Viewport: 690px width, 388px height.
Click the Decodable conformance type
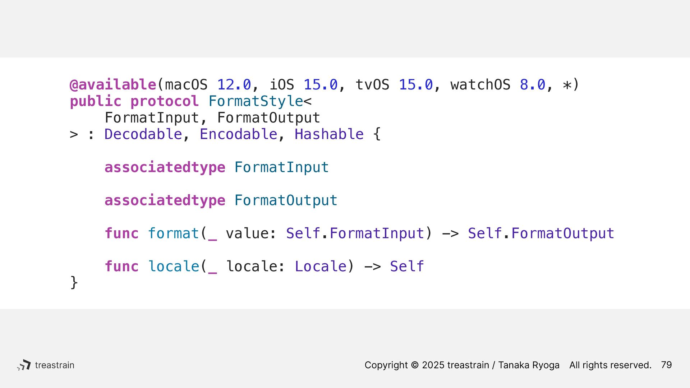tap(143, 134)
